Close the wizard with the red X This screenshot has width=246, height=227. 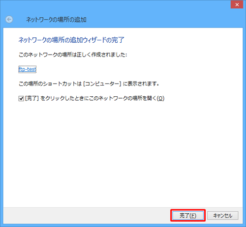[x=237, y=4]
